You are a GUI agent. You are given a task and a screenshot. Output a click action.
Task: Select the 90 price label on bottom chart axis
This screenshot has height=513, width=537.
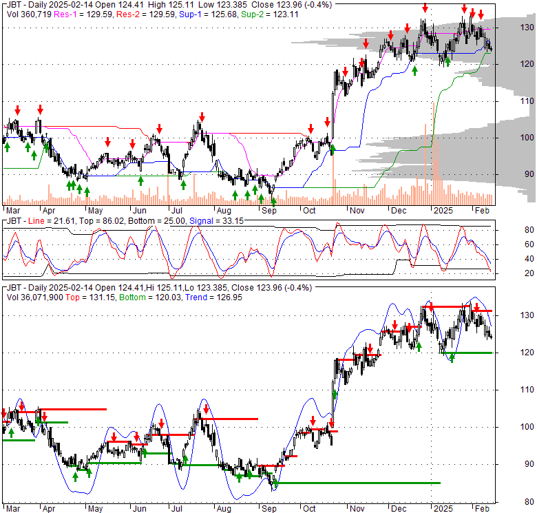(x=529, y=464)
